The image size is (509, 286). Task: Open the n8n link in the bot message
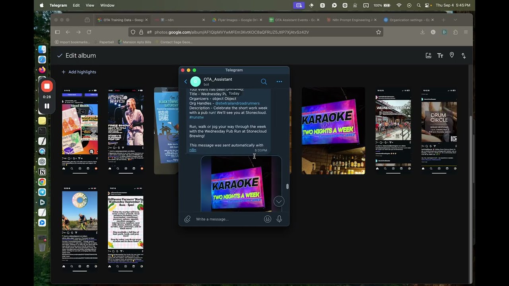coord(192,150)
